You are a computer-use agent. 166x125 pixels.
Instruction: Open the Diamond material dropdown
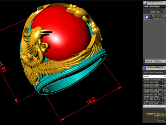(x=155, y=61)
